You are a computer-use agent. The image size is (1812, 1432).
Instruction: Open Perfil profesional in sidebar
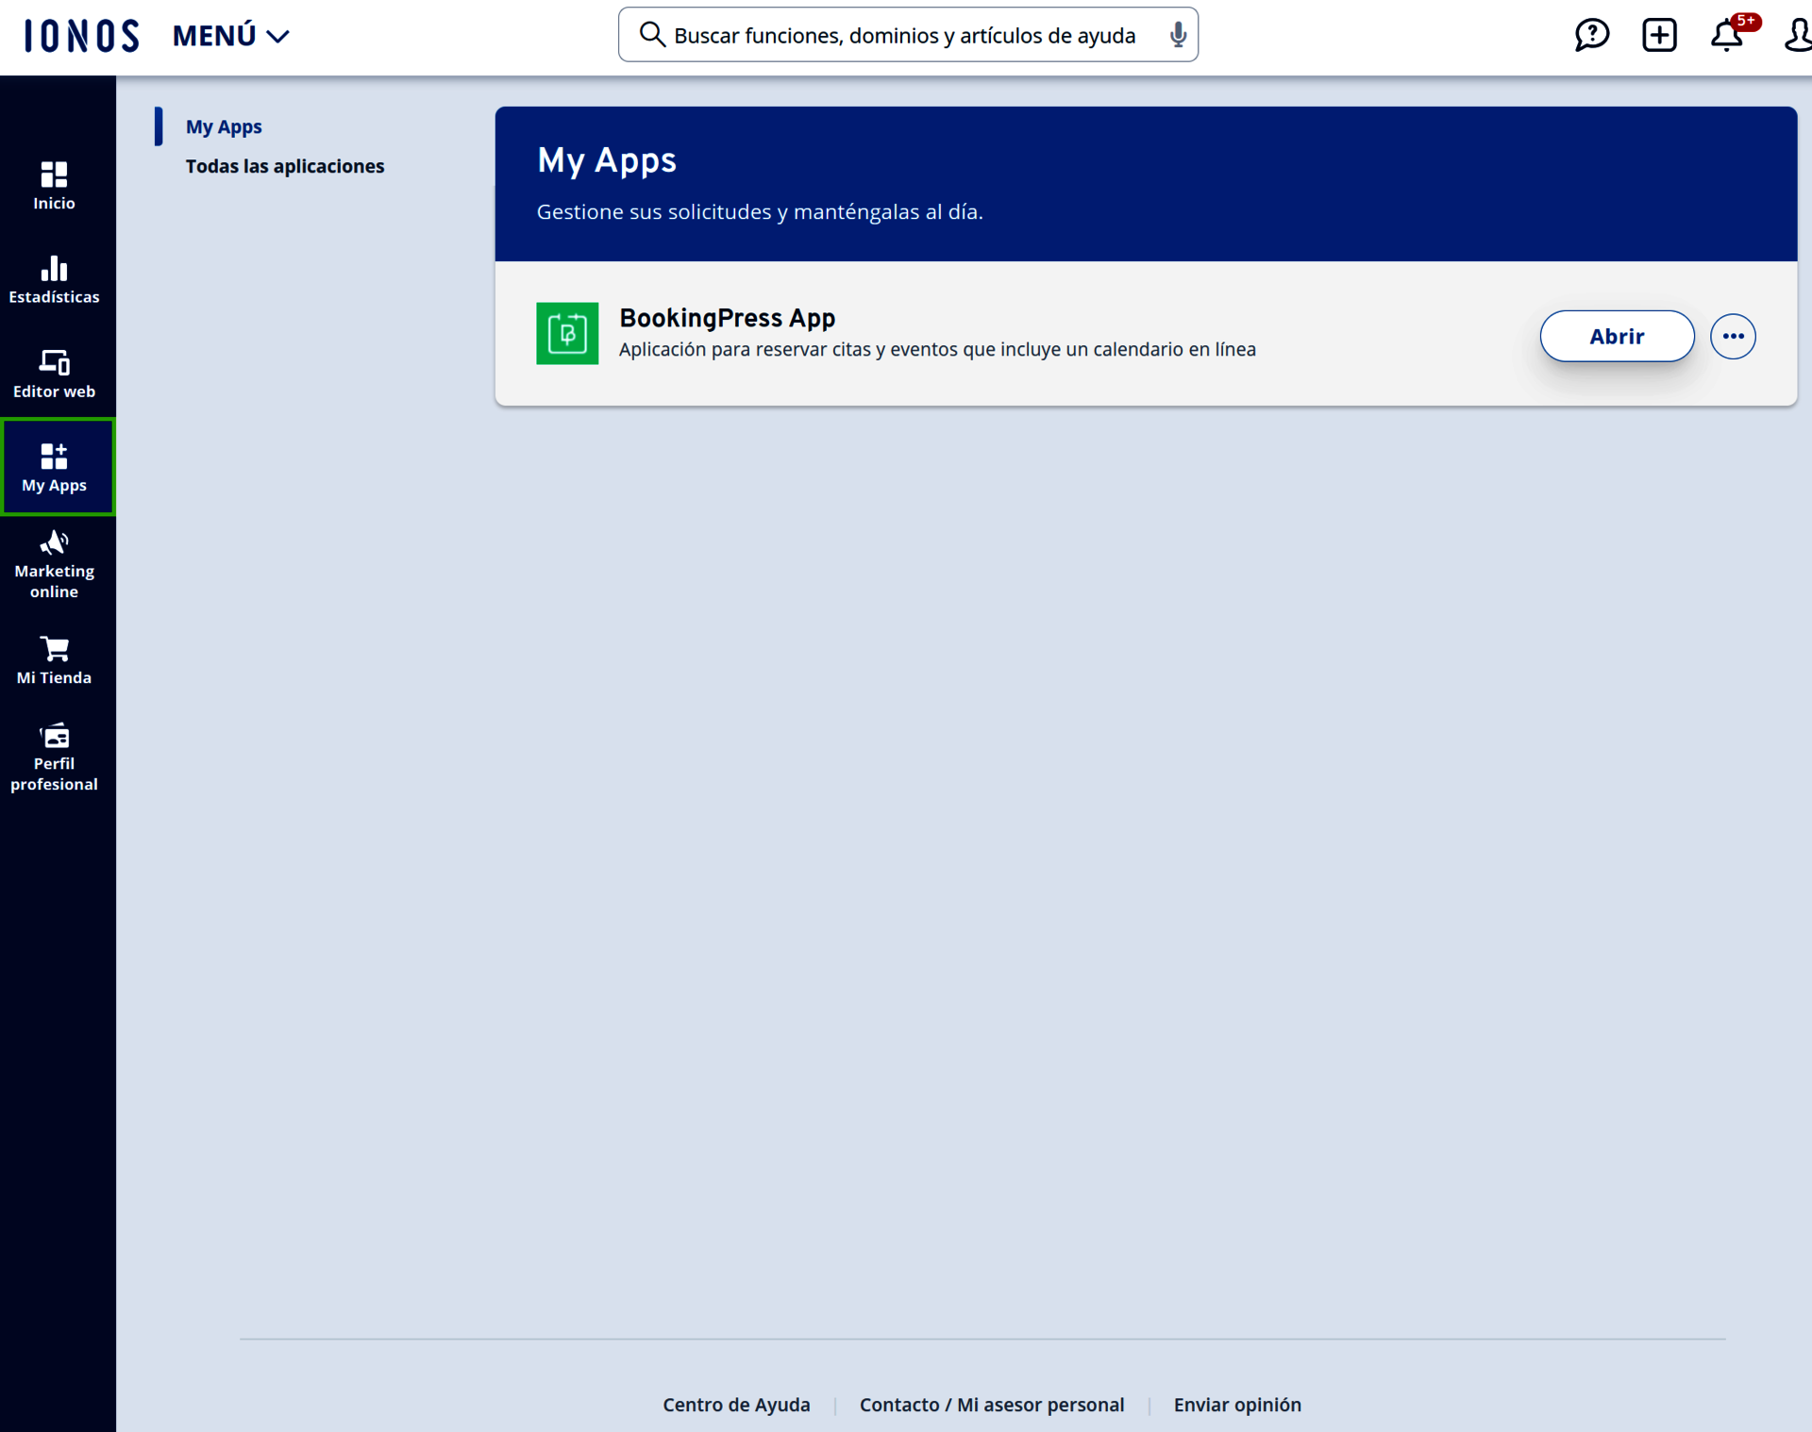[54, 758]
